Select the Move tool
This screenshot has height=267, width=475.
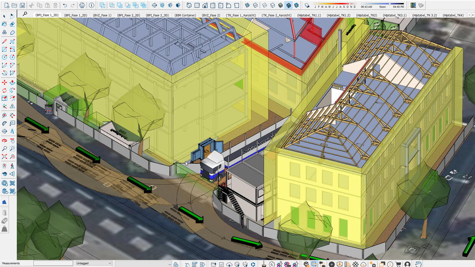pyautogui.click(x=4, y=82)
